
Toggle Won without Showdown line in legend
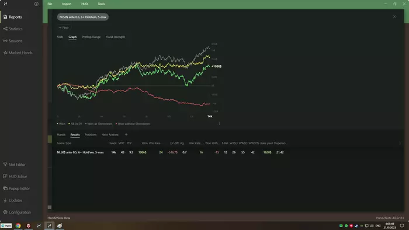[x=133, y=124]
